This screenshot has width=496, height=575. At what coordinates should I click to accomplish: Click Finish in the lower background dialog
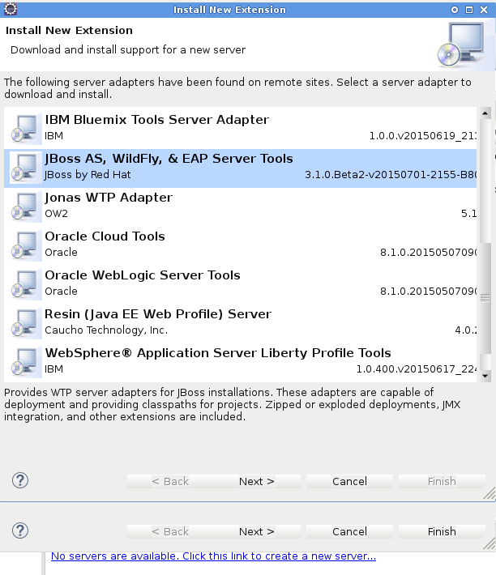point(442,532)
